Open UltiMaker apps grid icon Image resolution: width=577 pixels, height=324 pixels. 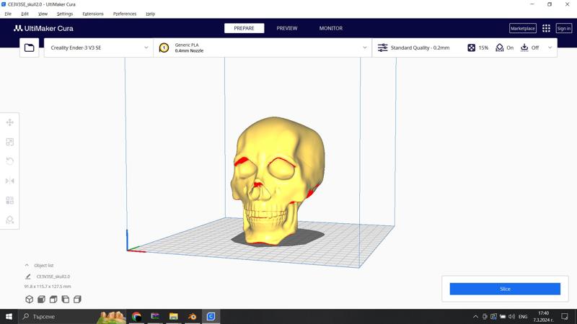point(546,28)
